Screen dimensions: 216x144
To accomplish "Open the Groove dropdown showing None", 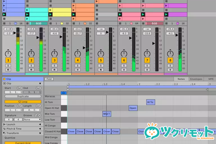I will click(32, 120).
